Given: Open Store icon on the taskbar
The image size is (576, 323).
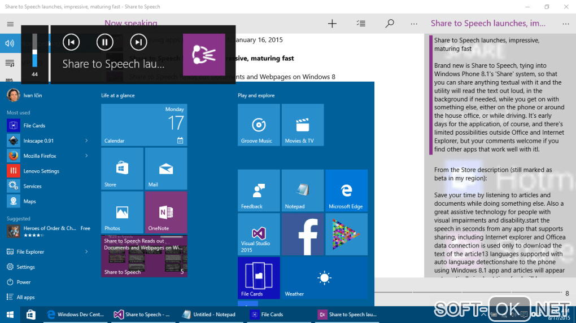Looking at the screenshot, I should (x=31, y=315).
